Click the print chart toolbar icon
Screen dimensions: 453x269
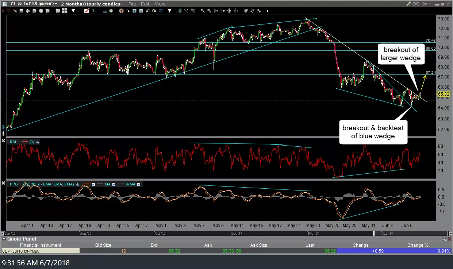pyautogui.click(x=28, y=11)
